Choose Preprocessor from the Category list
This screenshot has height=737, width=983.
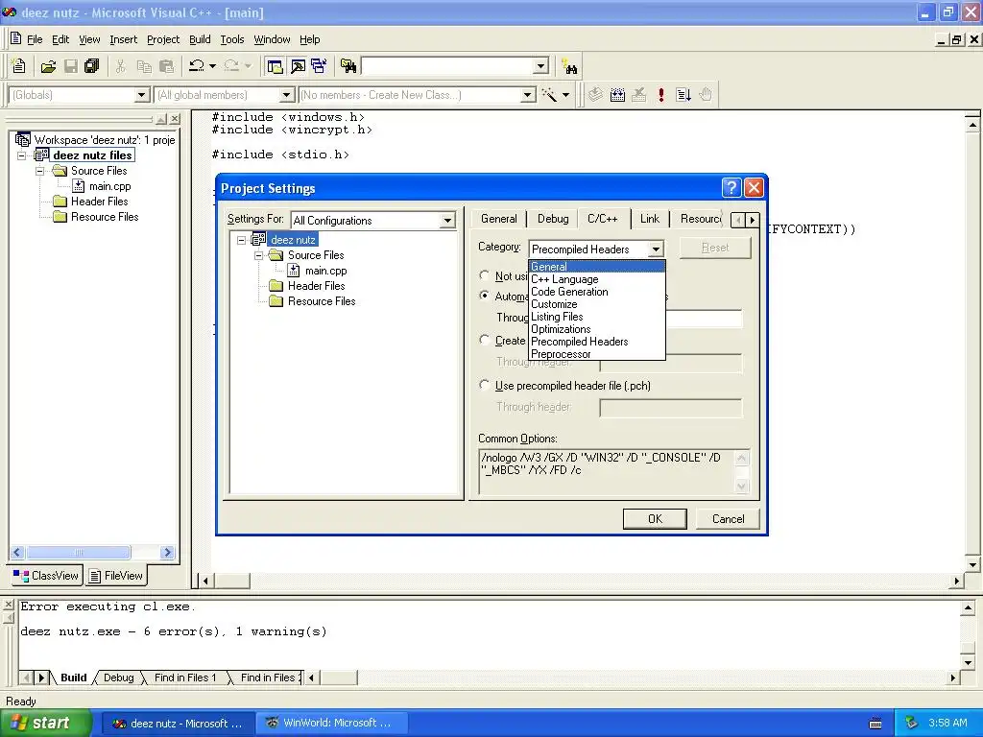pyautogui.click(x=597, y=354)
